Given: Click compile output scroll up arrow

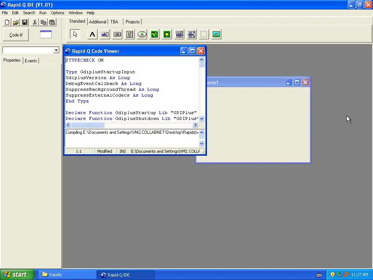Looking at the screenshot, I should [x=201, y=132].
